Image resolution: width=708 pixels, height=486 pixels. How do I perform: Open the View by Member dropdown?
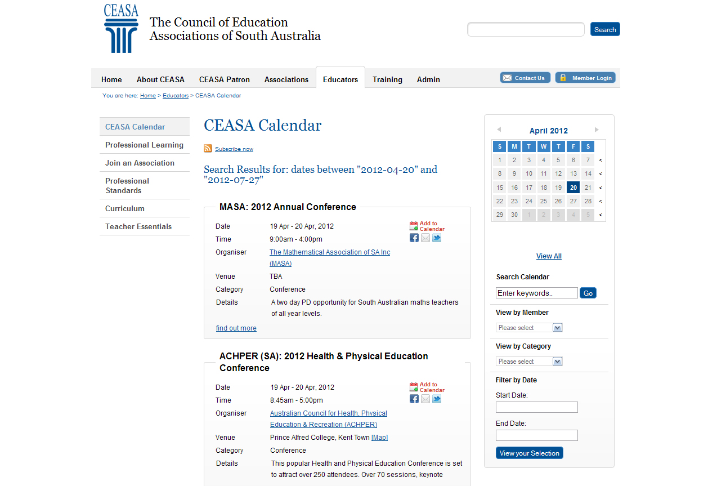(528, 328)
